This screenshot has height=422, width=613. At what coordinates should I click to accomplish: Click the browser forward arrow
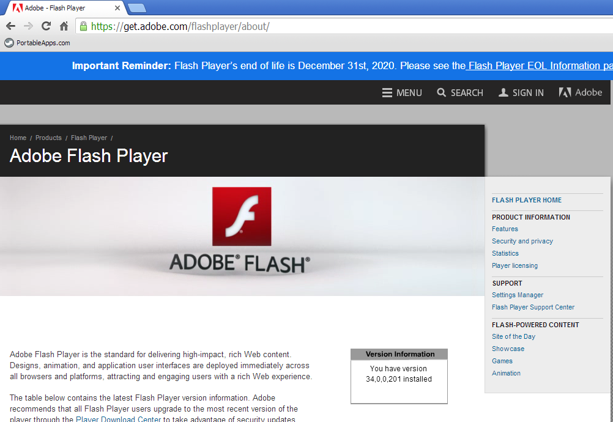[28, 26]
